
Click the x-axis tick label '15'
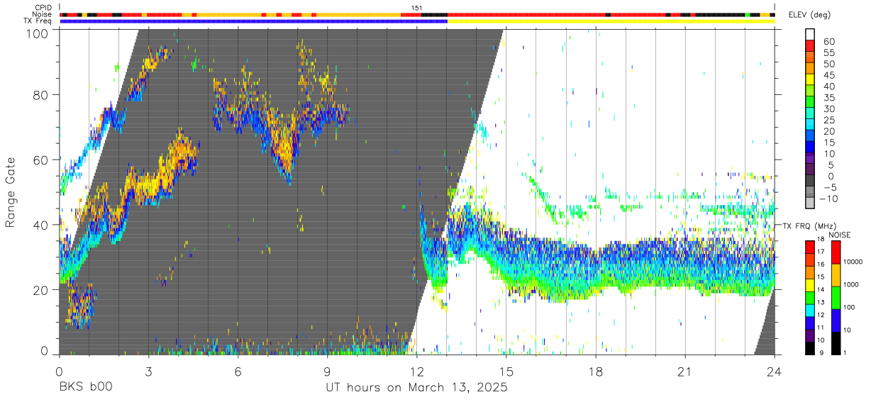(x=506, y=371)
